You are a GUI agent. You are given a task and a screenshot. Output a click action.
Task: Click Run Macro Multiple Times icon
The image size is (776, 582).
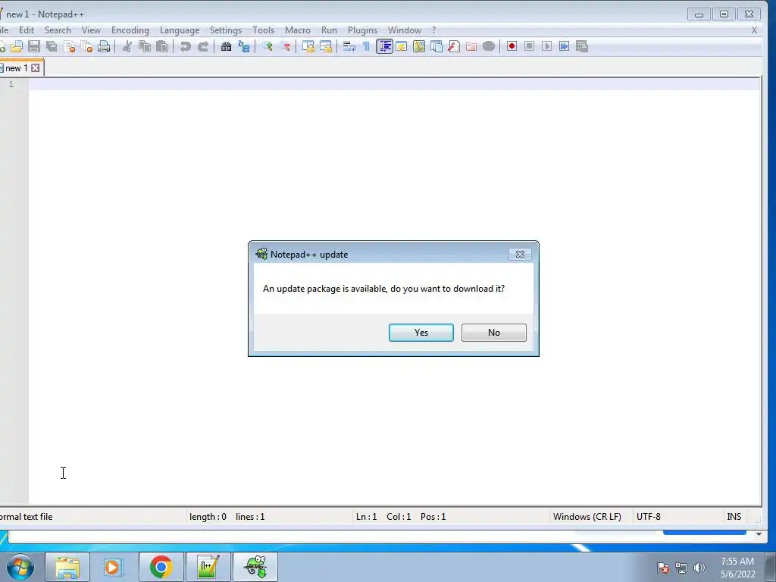tap(564, 46)
